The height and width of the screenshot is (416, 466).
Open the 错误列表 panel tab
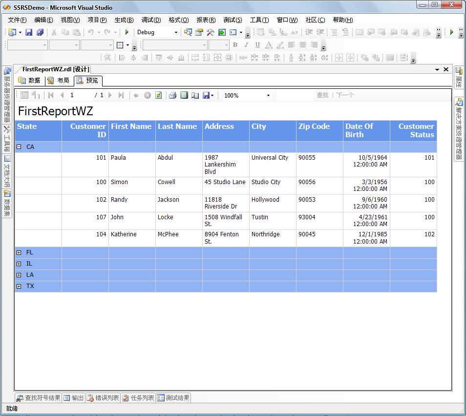tap(103, 398)
